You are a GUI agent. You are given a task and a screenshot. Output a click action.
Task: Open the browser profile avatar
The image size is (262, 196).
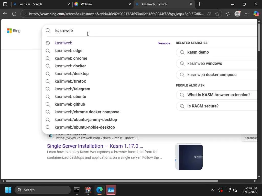click(x=237, y=14)
